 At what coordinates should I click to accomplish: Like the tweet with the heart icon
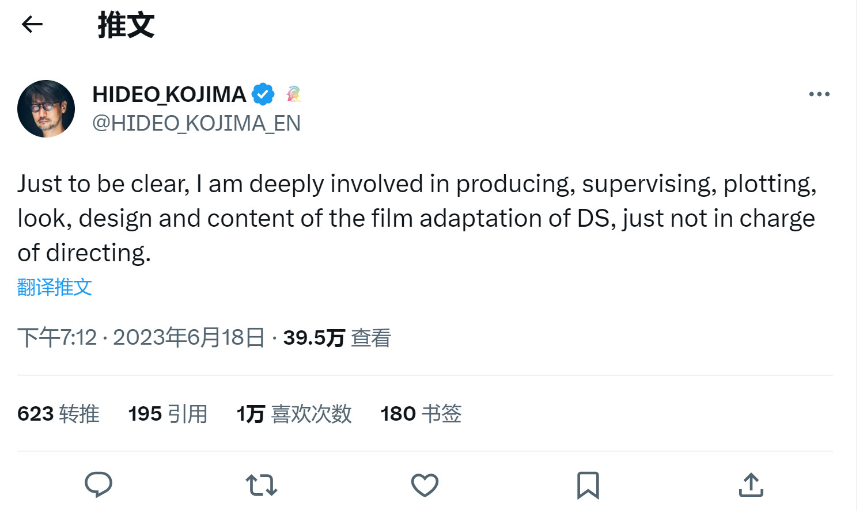click(x=425, y=485)
